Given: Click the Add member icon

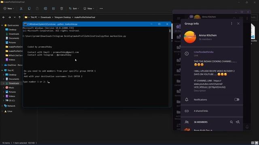Looking at the screenshot, I should pos(238,122).
